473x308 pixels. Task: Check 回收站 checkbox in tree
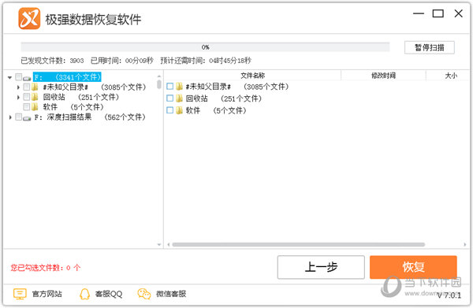(x=27, y=97)
